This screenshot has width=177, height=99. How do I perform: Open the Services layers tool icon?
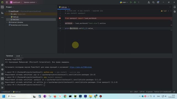click(x=2, y=70)
